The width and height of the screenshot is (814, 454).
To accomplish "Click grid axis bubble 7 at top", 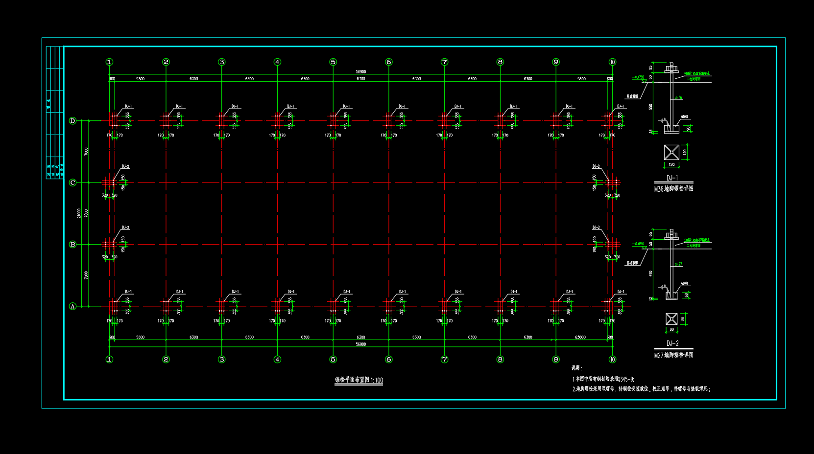I will [445, 62].
